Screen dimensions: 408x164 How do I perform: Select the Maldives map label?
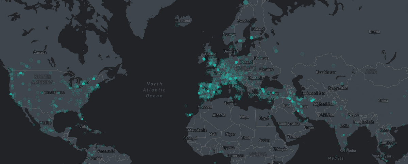336,158
